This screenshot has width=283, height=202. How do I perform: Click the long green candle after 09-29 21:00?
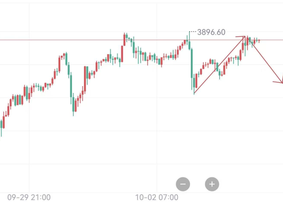[x=71, y=85]
